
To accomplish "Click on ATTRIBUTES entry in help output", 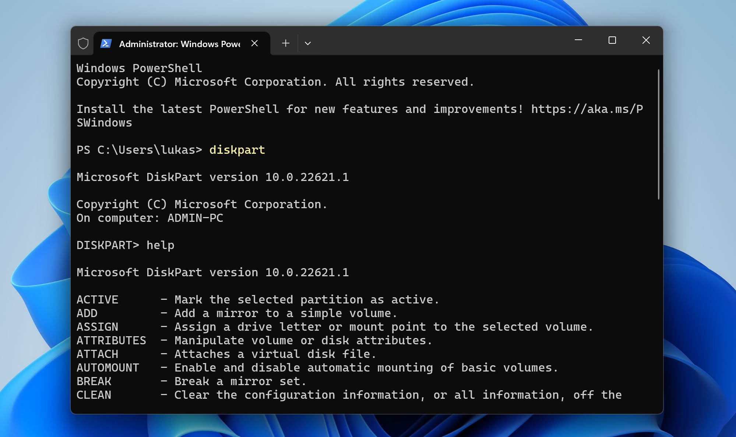I will pyautogui.click(x=111, y=340).
